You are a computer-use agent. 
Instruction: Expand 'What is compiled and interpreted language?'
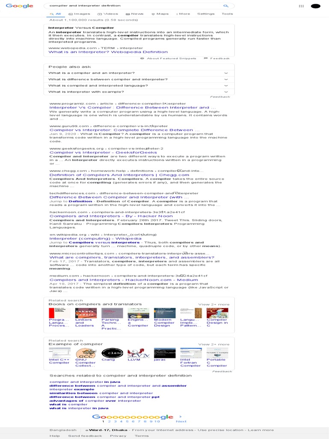point(139,86)
